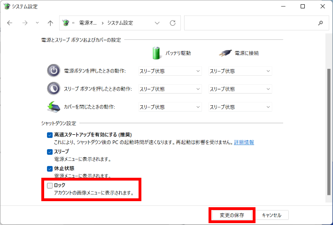Click the laptop lid close icon
Viewport: 333px width, 225px height.
point(54,107)
